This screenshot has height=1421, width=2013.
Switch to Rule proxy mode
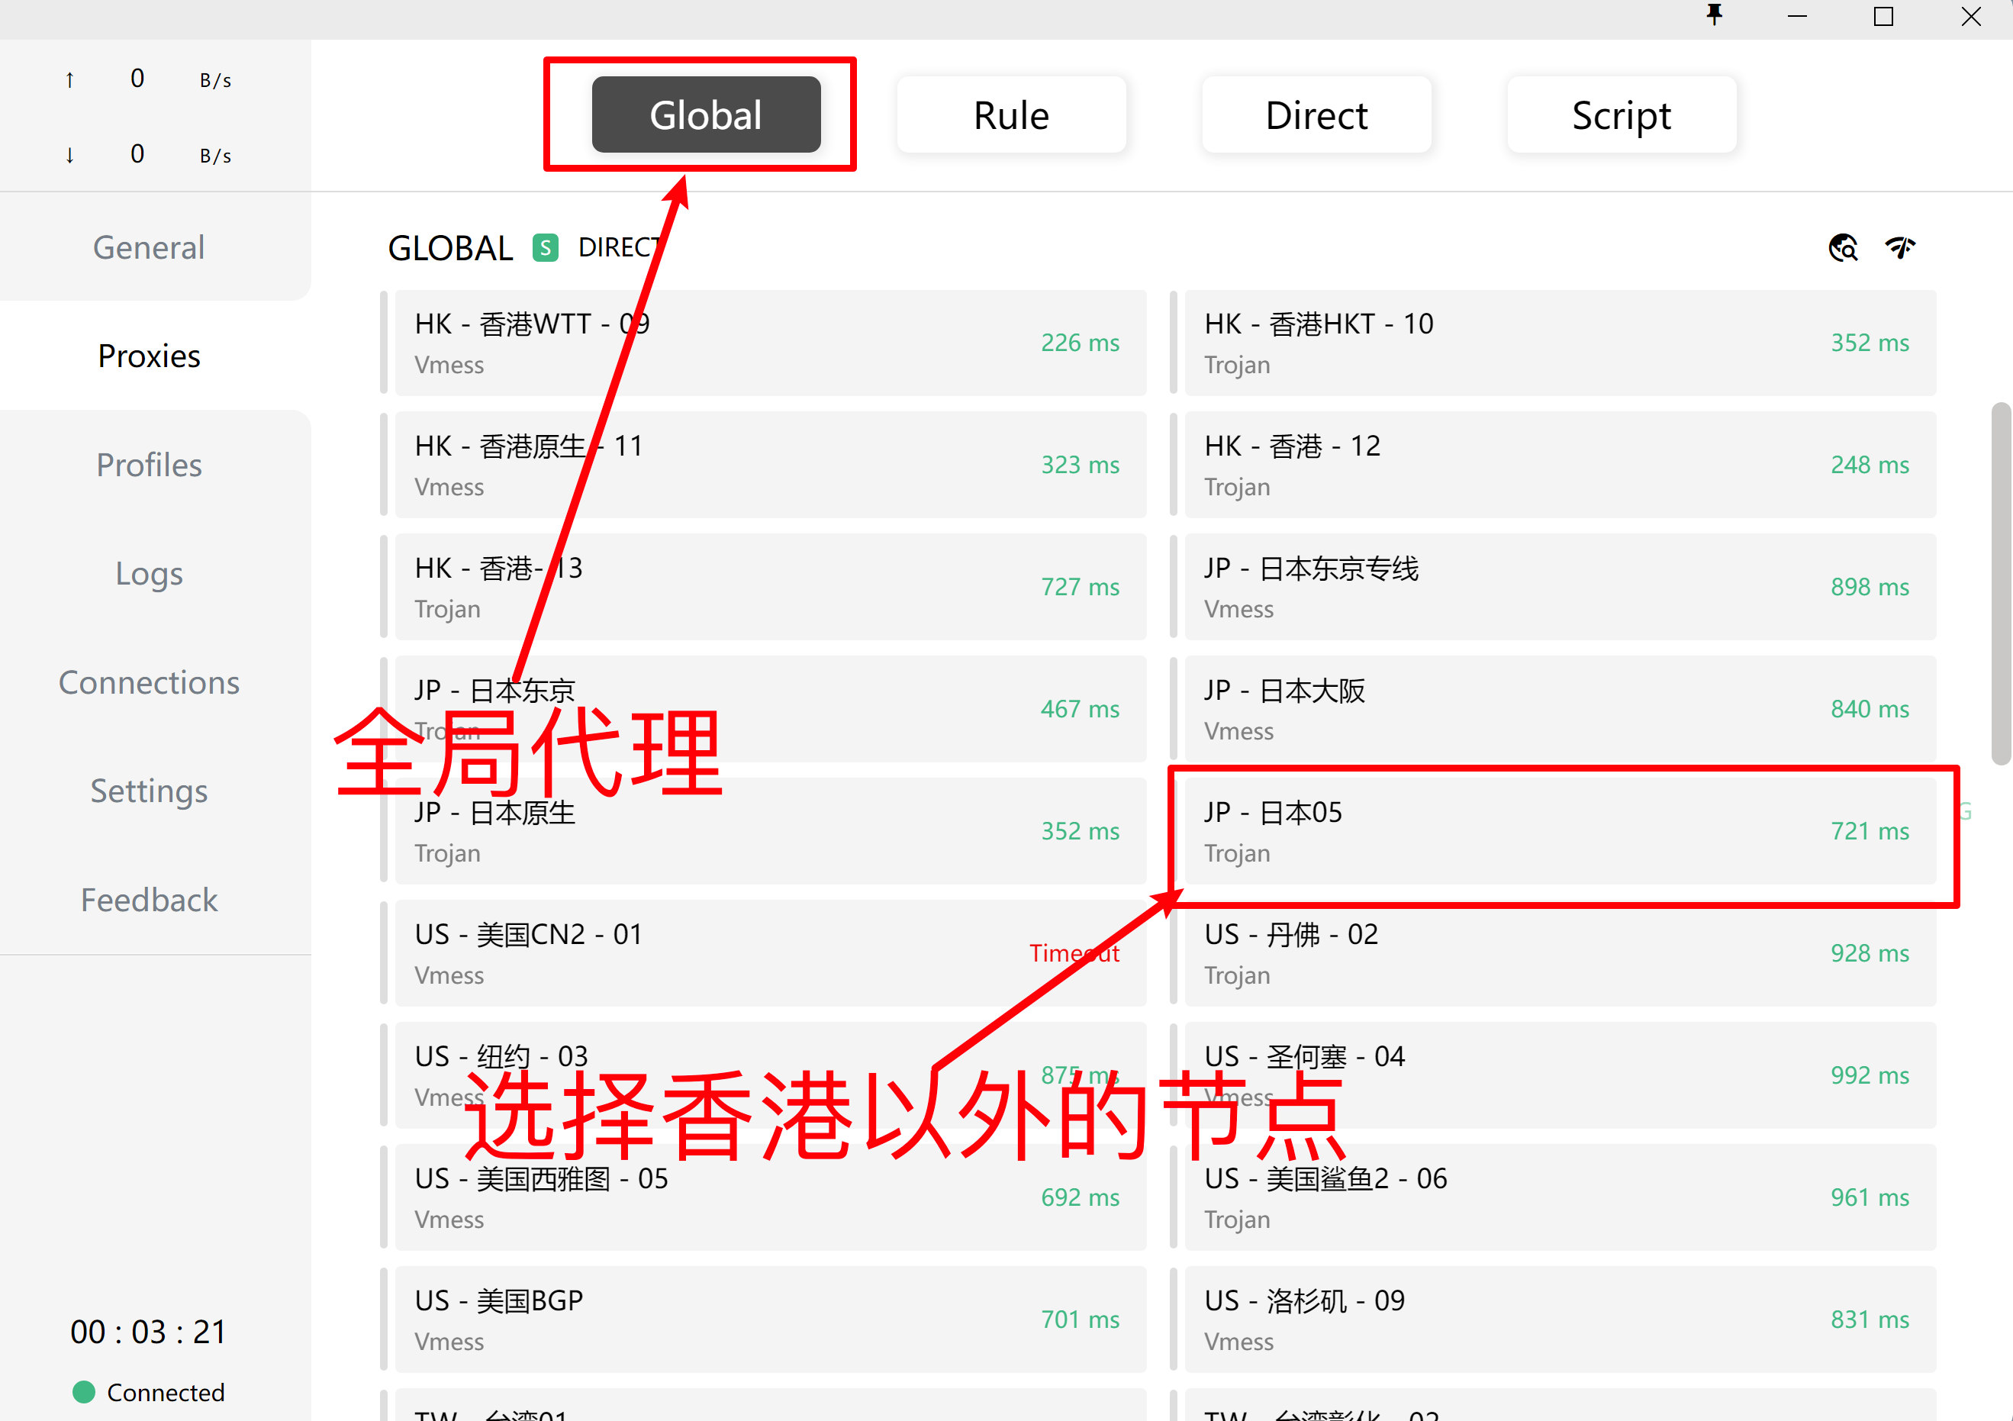pyautogui.click(x=1011, y=114)
